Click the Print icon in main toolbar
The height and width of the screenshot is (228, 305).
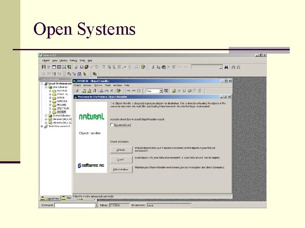136,67
